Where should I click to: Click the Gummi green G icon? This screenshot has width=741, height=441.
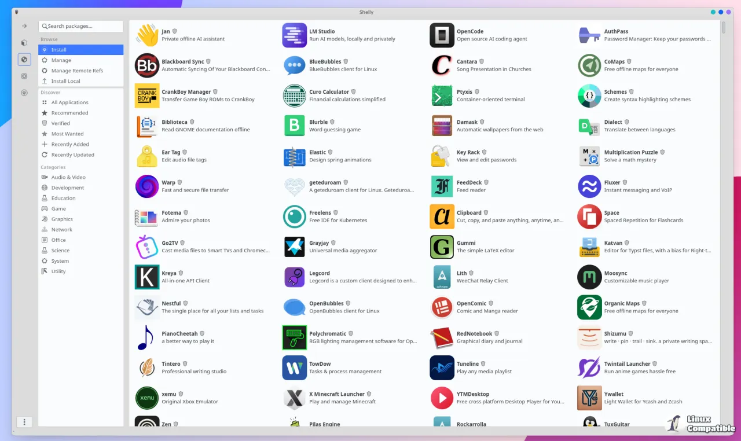pos(442,247)
